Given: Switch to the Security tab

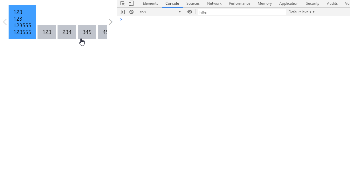Looking at the screenshot, I should [x=312, y=3].
